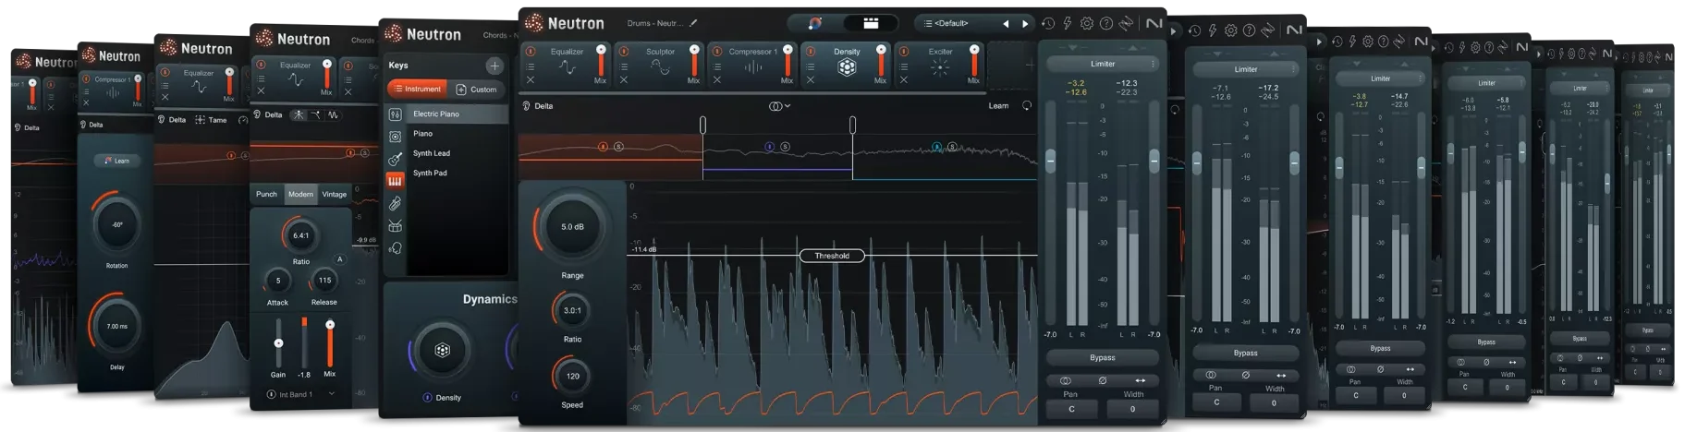Click the Range knob showing 5.0 dB
Viewport: 1685px width, 432px height.
(572, 227)
